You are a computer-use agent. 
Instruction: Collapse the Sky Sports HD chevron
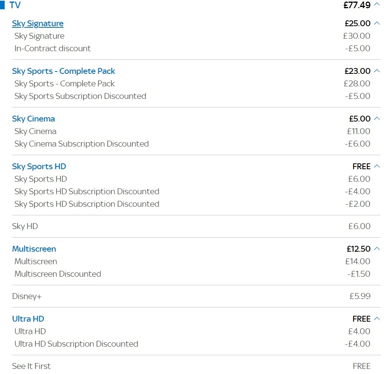point(377,166)
